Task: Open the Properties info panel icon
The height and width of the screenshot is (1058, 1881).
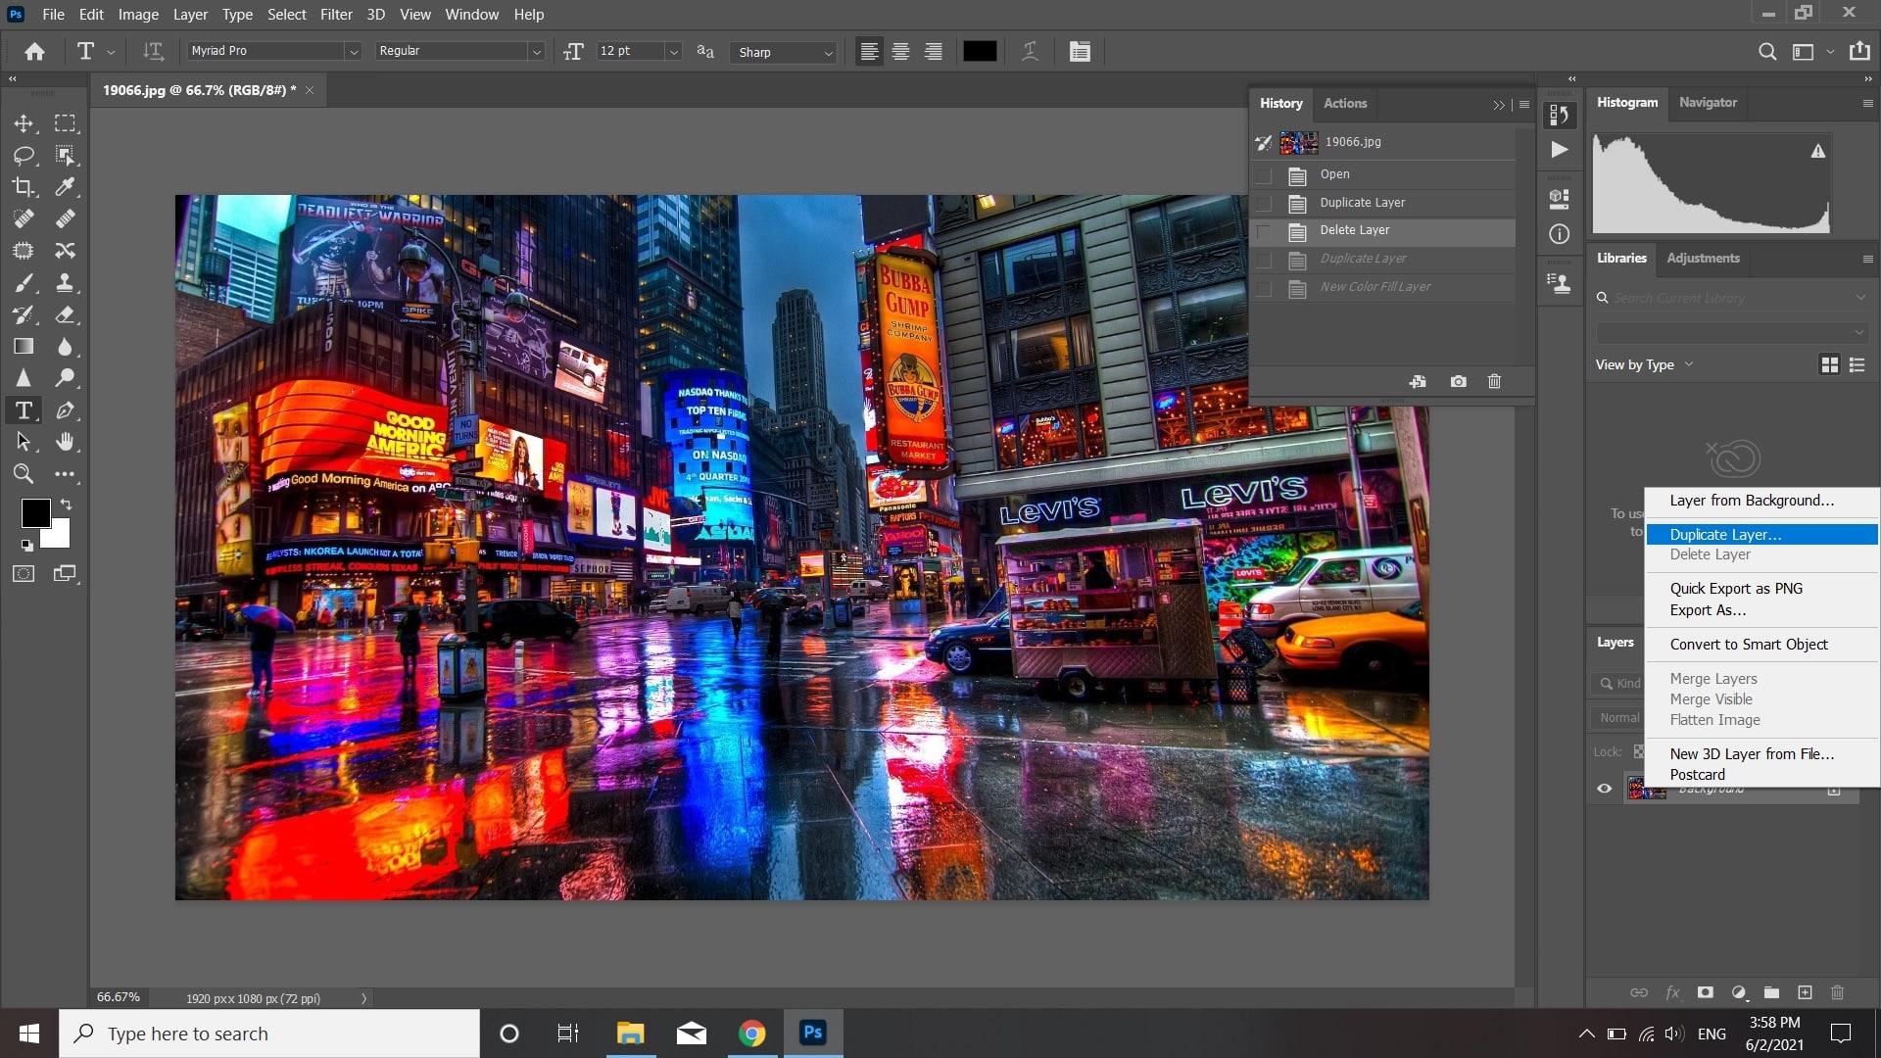Action: (x=1560, y=234)
